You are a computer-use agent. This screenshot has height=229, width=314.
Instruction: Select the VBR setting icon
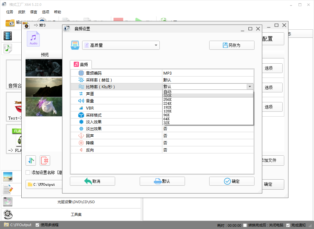tap(81, 108)
